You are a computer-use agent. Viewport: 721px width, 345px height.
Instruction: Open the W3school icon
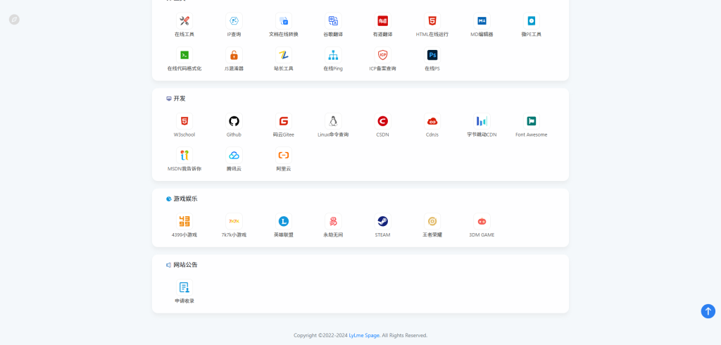[x=184, y=121]
